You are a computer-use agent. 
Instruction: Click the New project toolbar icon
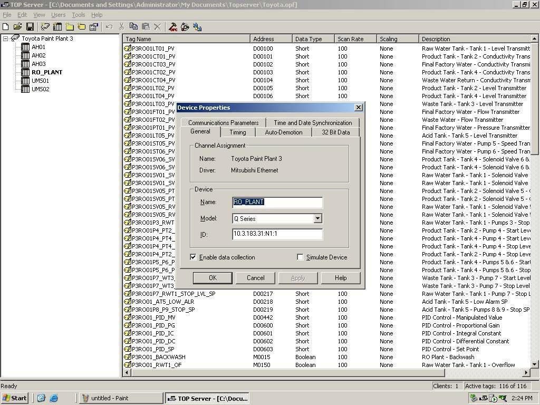click(x=5, y=26)
